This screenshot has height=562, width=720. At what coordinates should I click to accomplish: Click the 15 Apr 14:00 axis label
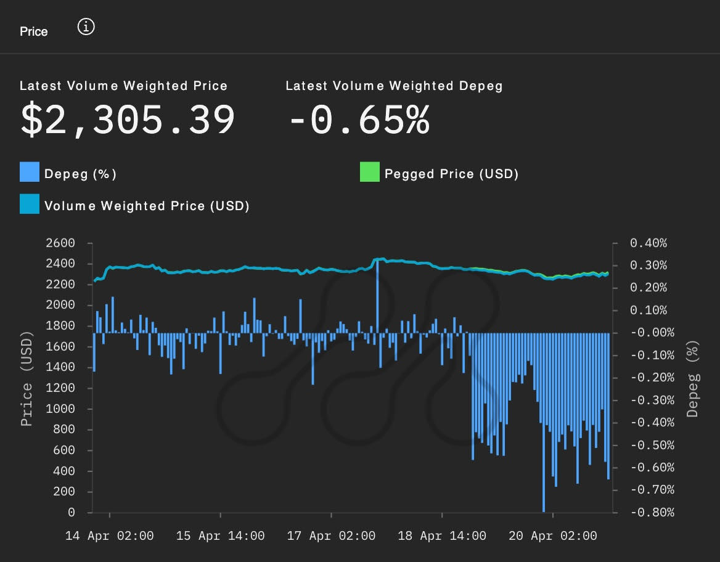221,536
